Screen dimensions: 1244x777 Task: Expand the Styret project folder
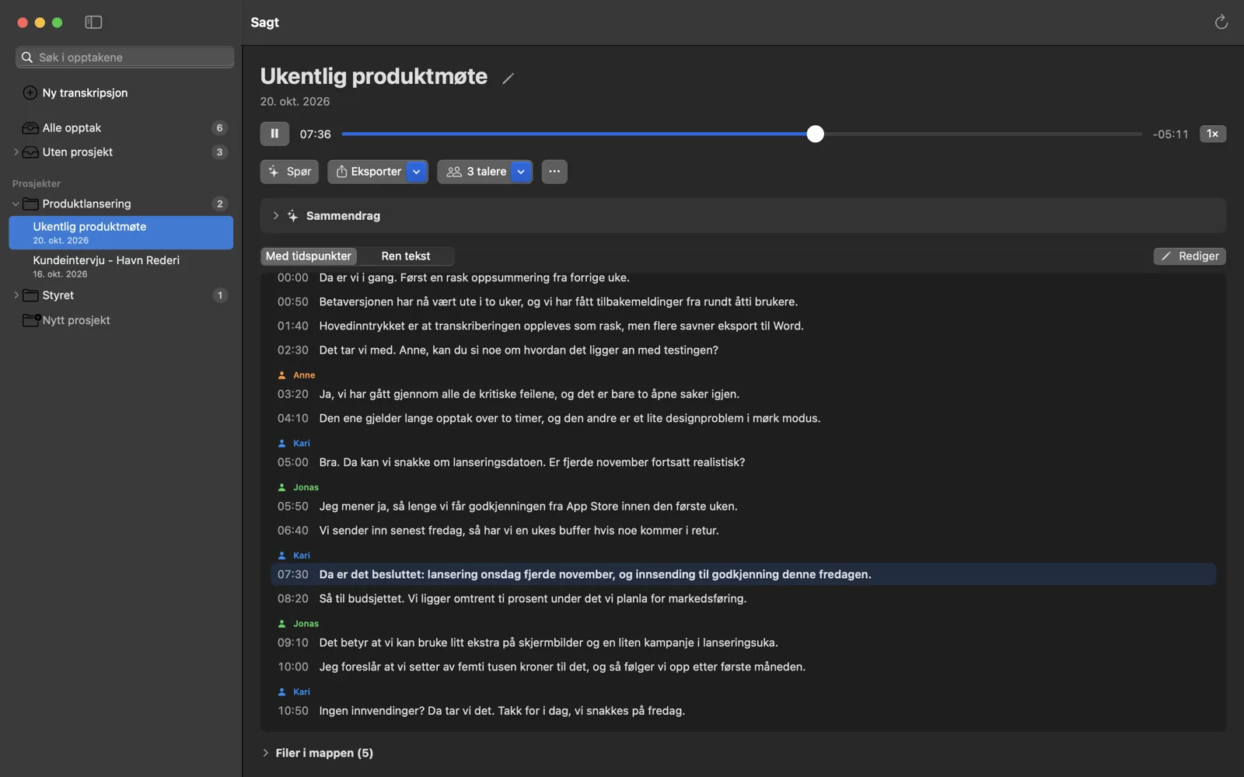[x=16, y=295]
